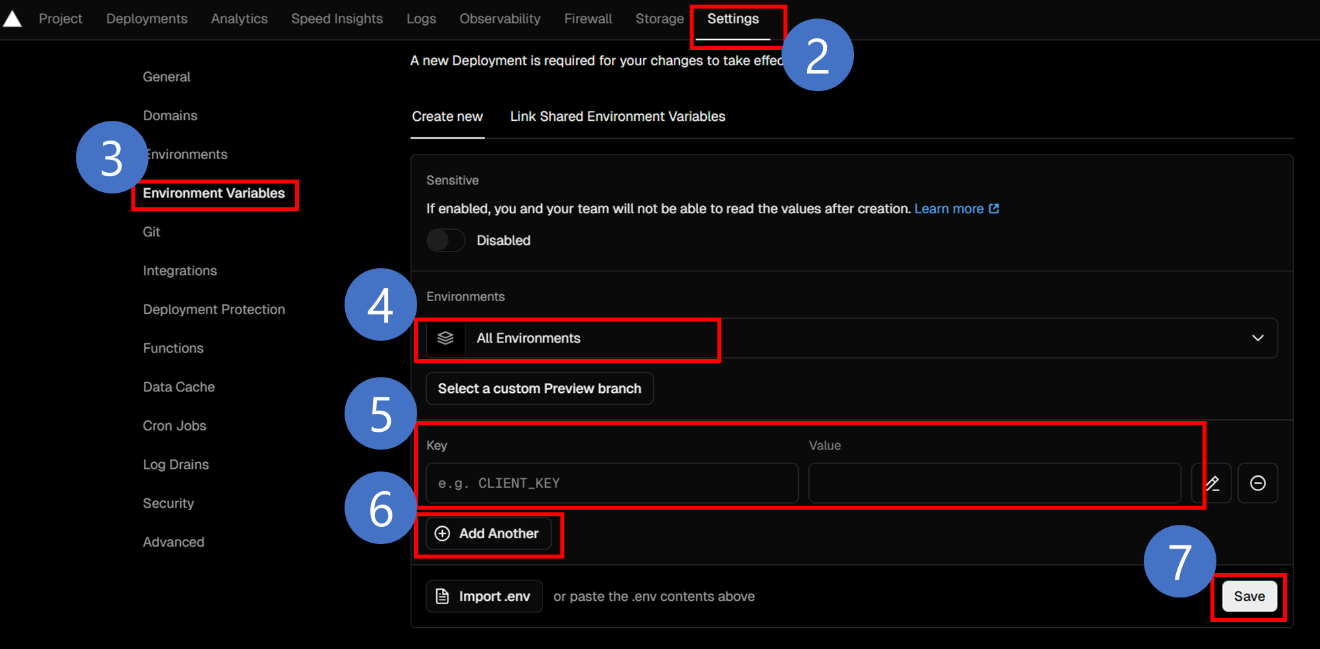This screenshot has height=649, width=1320.
Task: Expand the All Environments dropdown chevron
Action: click(x=1258, y=338)
